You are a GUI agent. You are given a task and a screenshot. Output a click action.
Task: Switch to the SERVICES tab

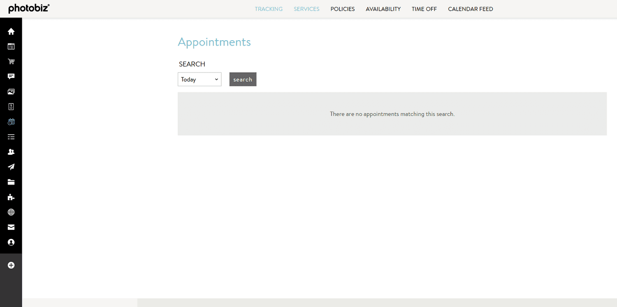point(306,9)
